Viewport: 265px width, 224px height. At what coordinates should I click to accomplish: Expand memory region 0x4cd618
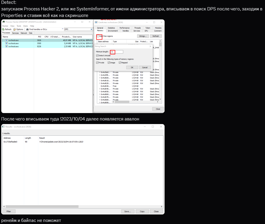(99, 81)
